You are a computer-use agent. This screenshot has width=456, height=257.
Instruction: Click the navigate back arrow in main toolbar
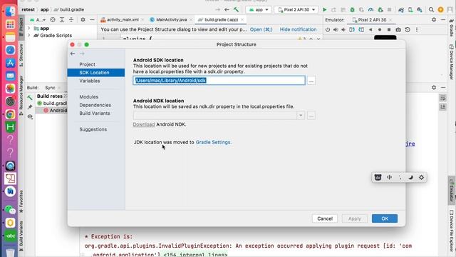(227, 9)
